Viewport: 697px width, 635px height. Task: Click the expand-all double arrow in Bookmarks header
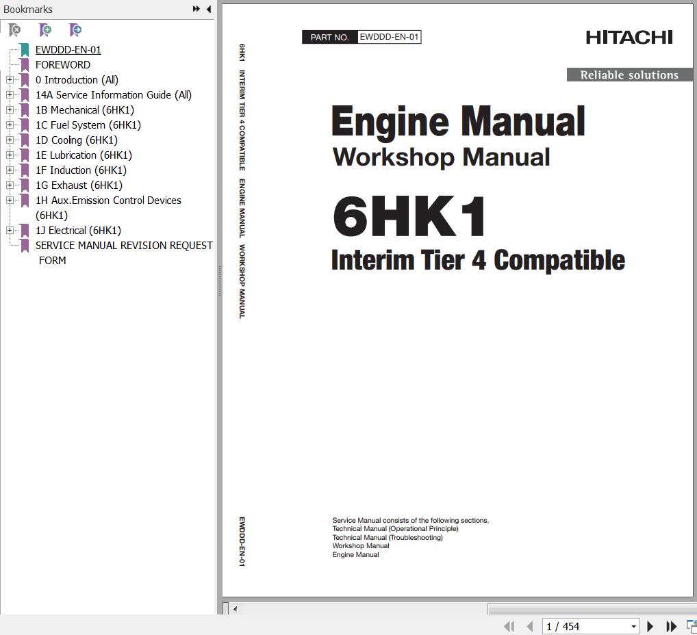tap(196, 9)
